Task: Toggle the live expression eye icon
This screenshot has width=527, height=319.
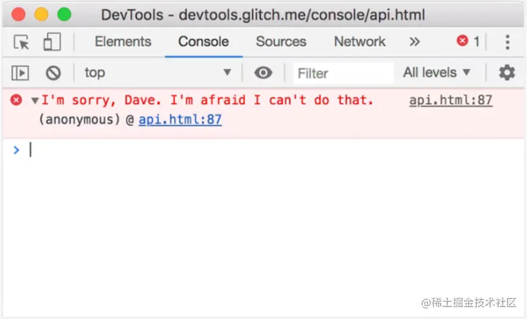Action: (x=263, y=72)
